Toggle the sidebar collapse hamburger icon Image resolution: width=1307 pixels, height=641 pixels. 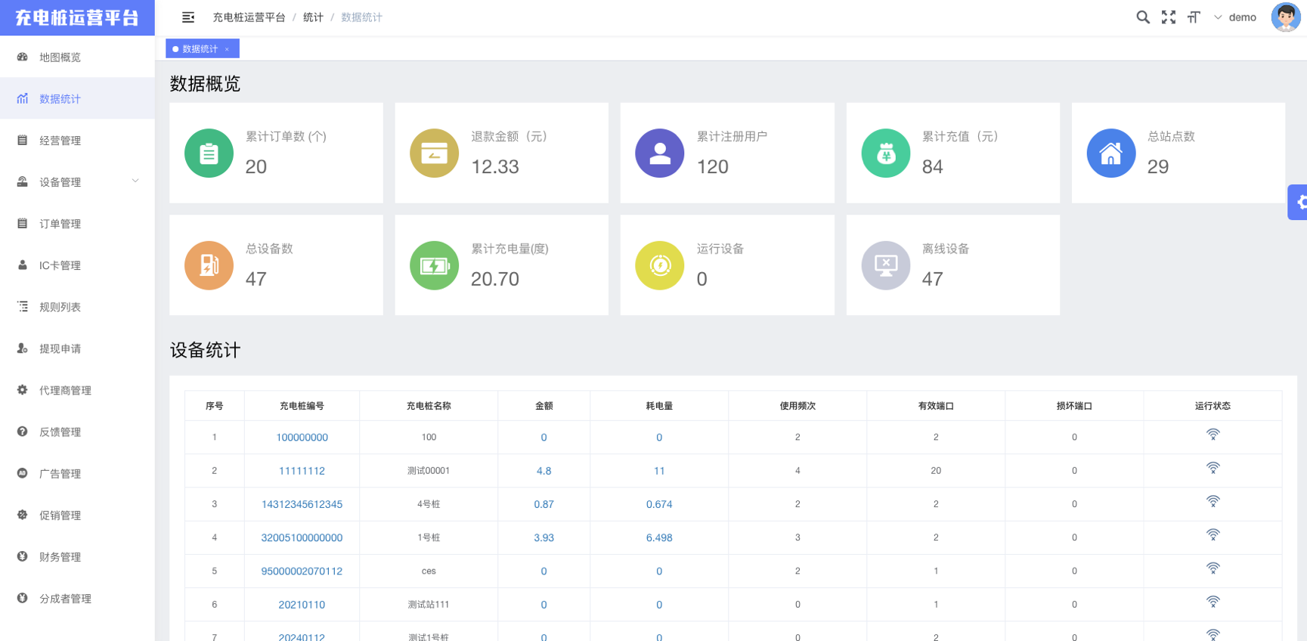coord(188,17)
